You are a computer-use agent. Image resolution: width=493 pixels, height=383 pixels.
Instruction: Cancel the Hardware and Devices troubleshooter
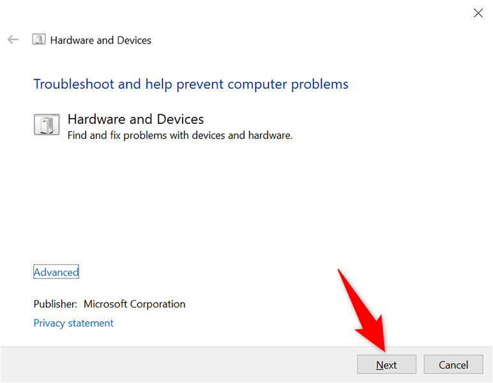(x=453, y=365)
